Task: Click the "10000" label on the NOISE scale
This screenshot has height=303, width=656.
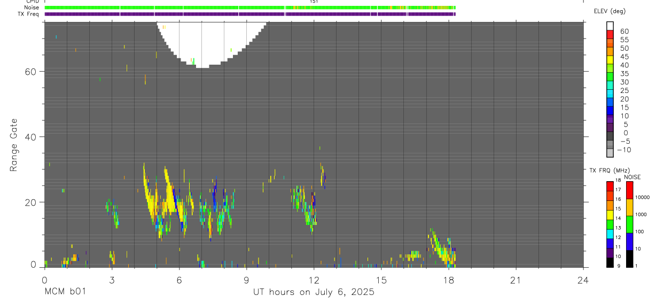Action: point(642,197)
